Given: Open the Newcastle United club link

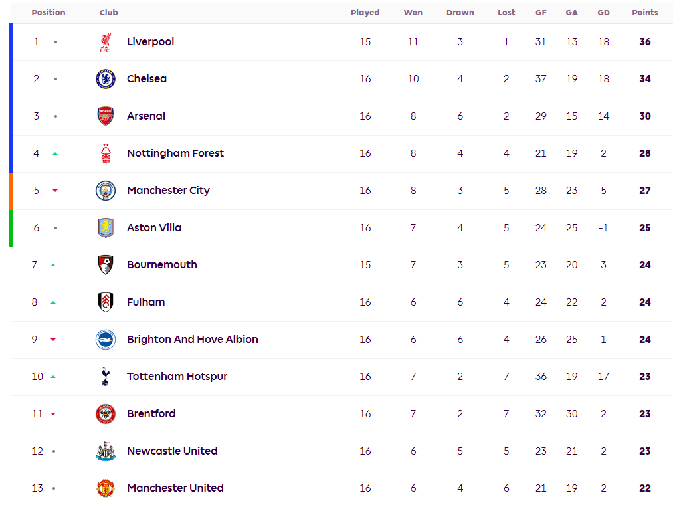Looking at the screenshot, I should (x=172, y=451).
